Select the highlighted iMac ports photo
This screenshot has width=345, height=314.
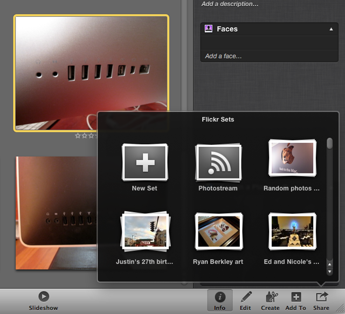click(x=91, y=73)
